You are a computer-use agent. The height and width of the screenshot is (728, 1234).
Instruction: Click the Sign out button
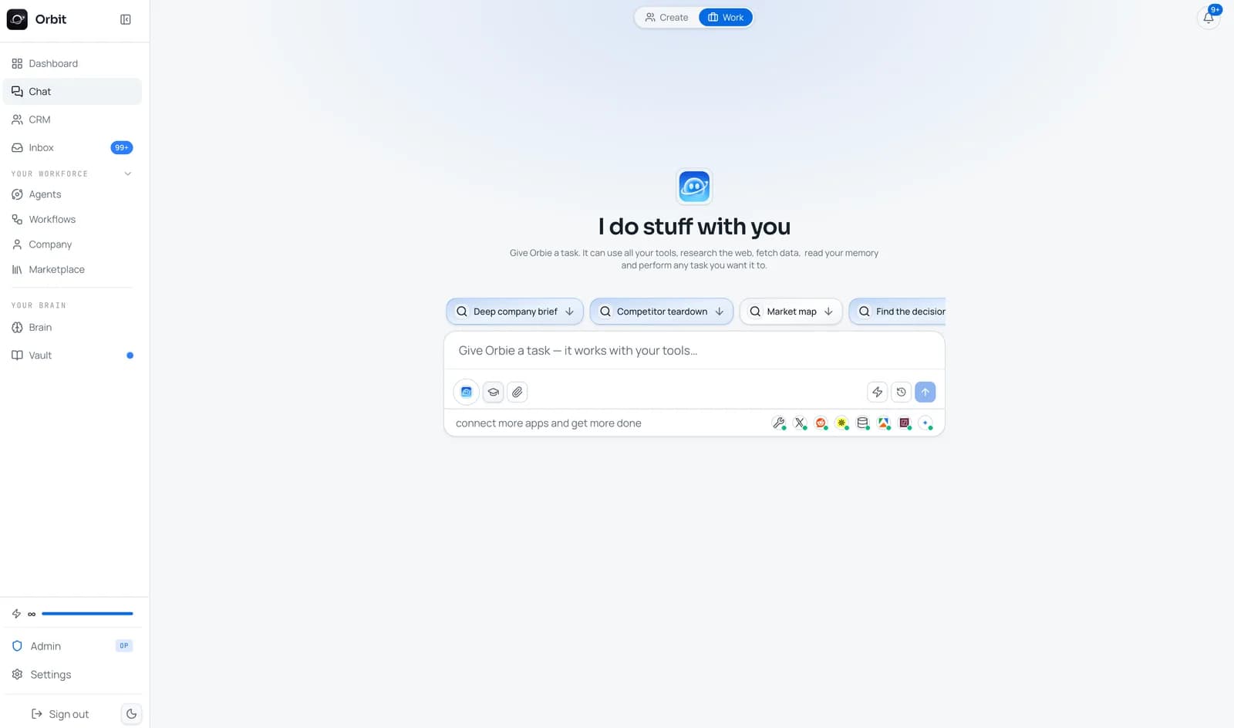coord(60,714)
